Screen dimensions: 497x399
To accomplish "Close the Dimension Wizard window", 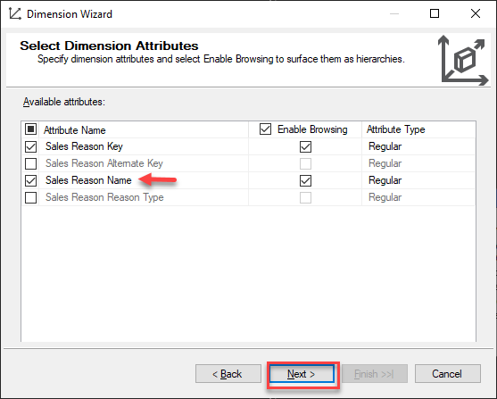I will (476, 13).
